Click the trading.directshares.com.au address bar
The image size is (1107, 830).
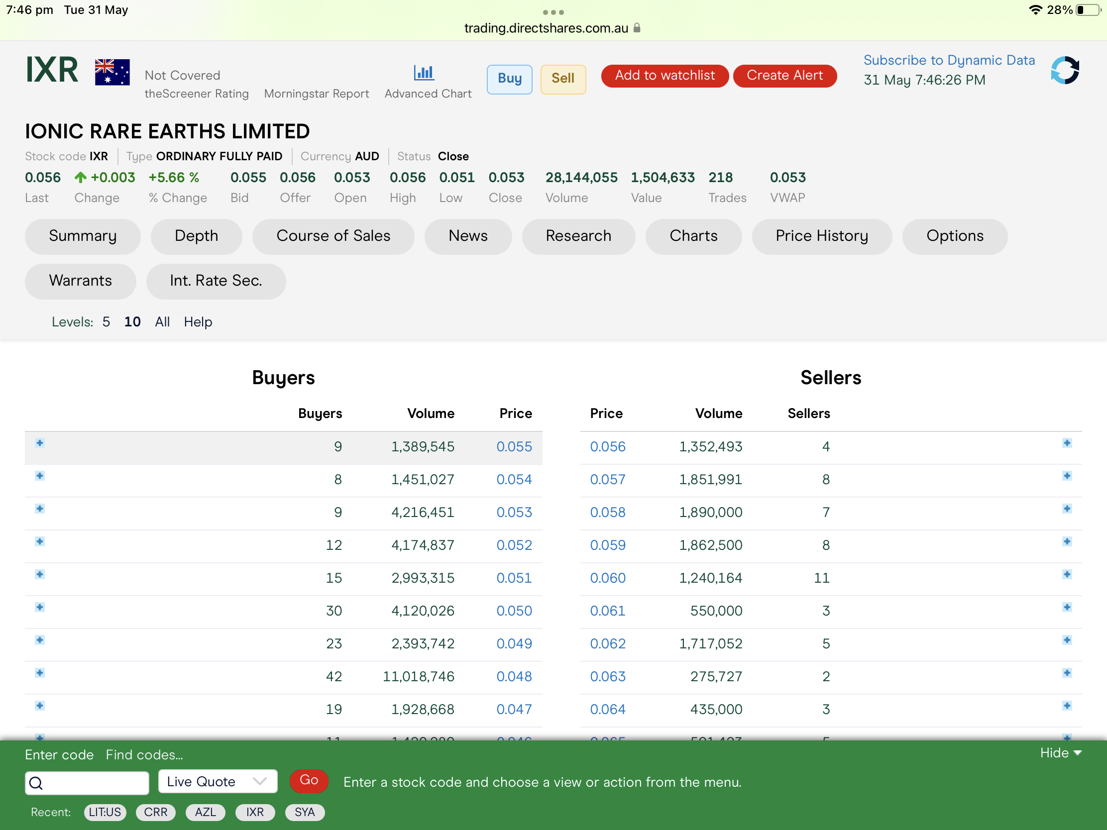(x=547, y=28)
